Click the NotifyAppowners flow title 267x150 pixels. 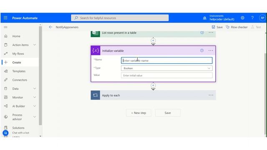(x=67, y=27)
